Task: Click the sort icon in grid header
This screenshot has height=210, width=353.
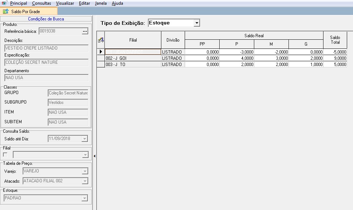Action: [x=101, y=40]
